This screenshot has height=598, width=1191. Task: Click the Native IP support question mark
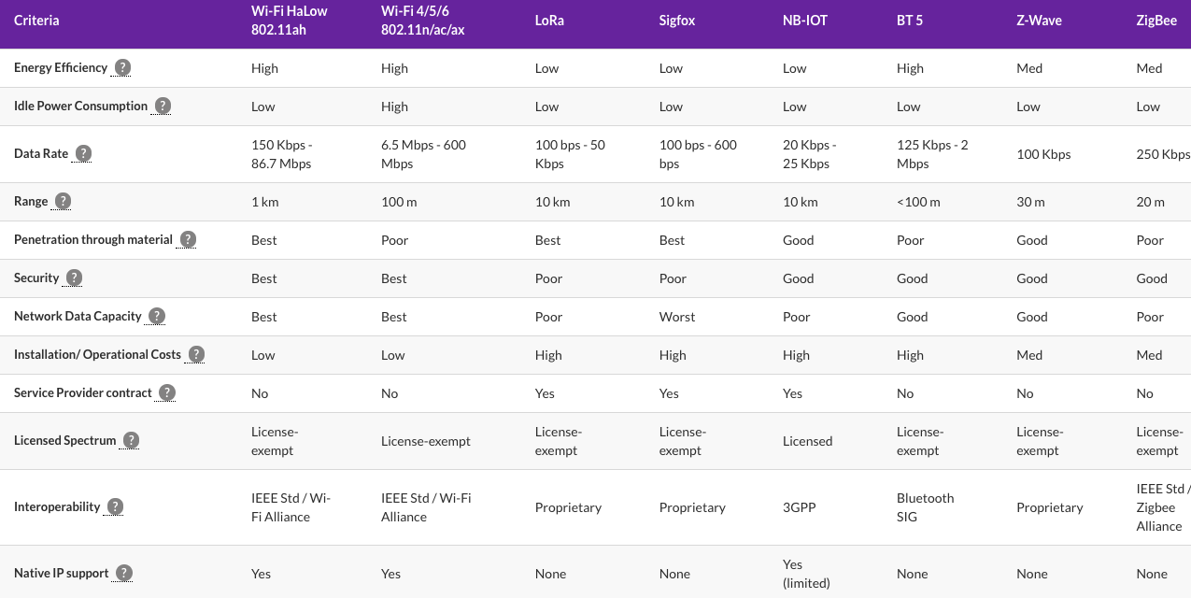(x=123, y=573)
